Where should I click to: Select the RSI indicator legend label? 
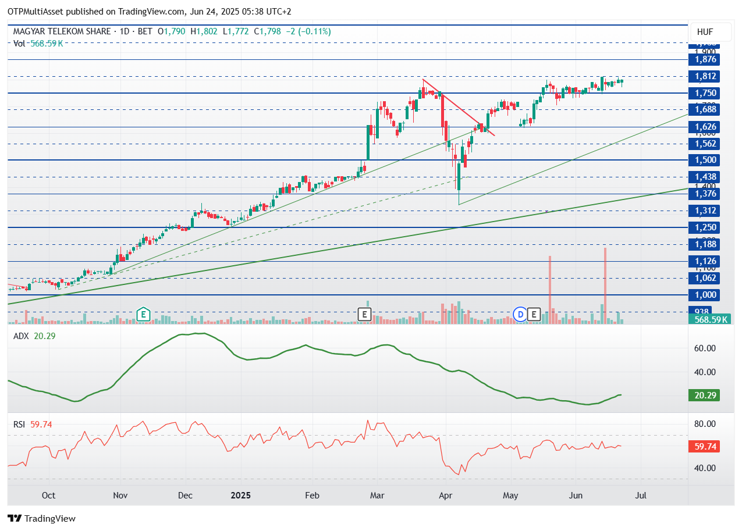click(x=20, y=425)
